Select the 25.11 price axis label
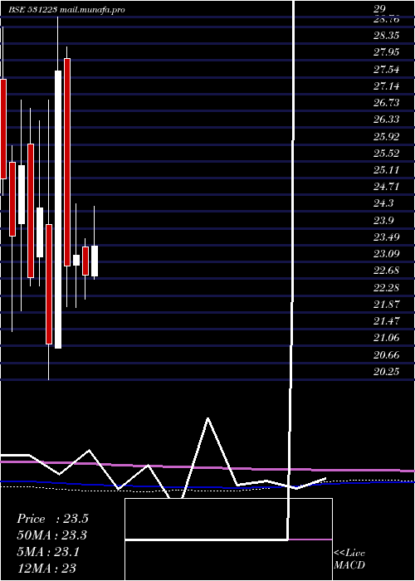The height and width of the screenshot is (581, 415). pyautogui.click(x=387, y=170)
